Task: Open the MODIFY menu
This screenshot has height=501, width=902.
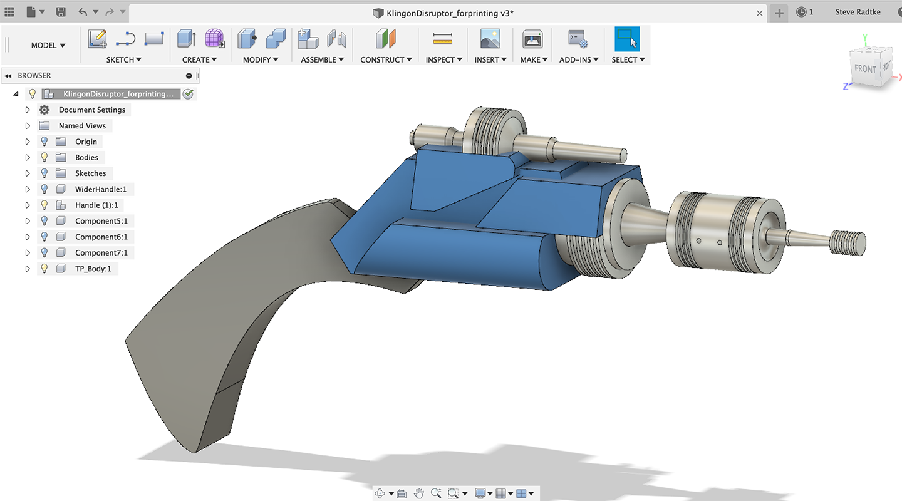Action: pos(261,59)
